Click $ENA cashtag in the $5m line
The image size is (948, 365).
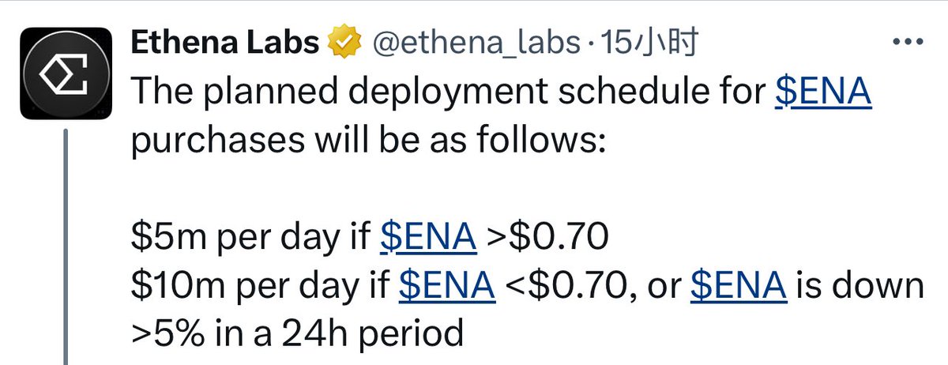tap(429, 237)
